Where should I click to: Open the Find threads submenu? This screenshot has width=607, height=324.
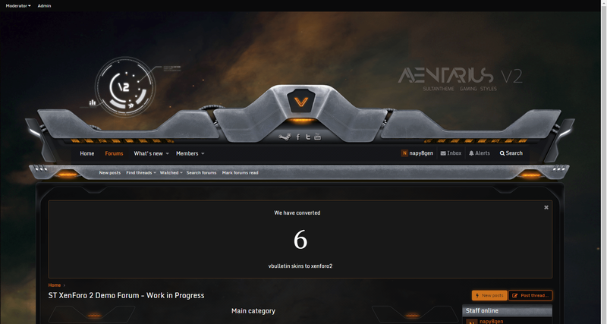click(140, 173)
